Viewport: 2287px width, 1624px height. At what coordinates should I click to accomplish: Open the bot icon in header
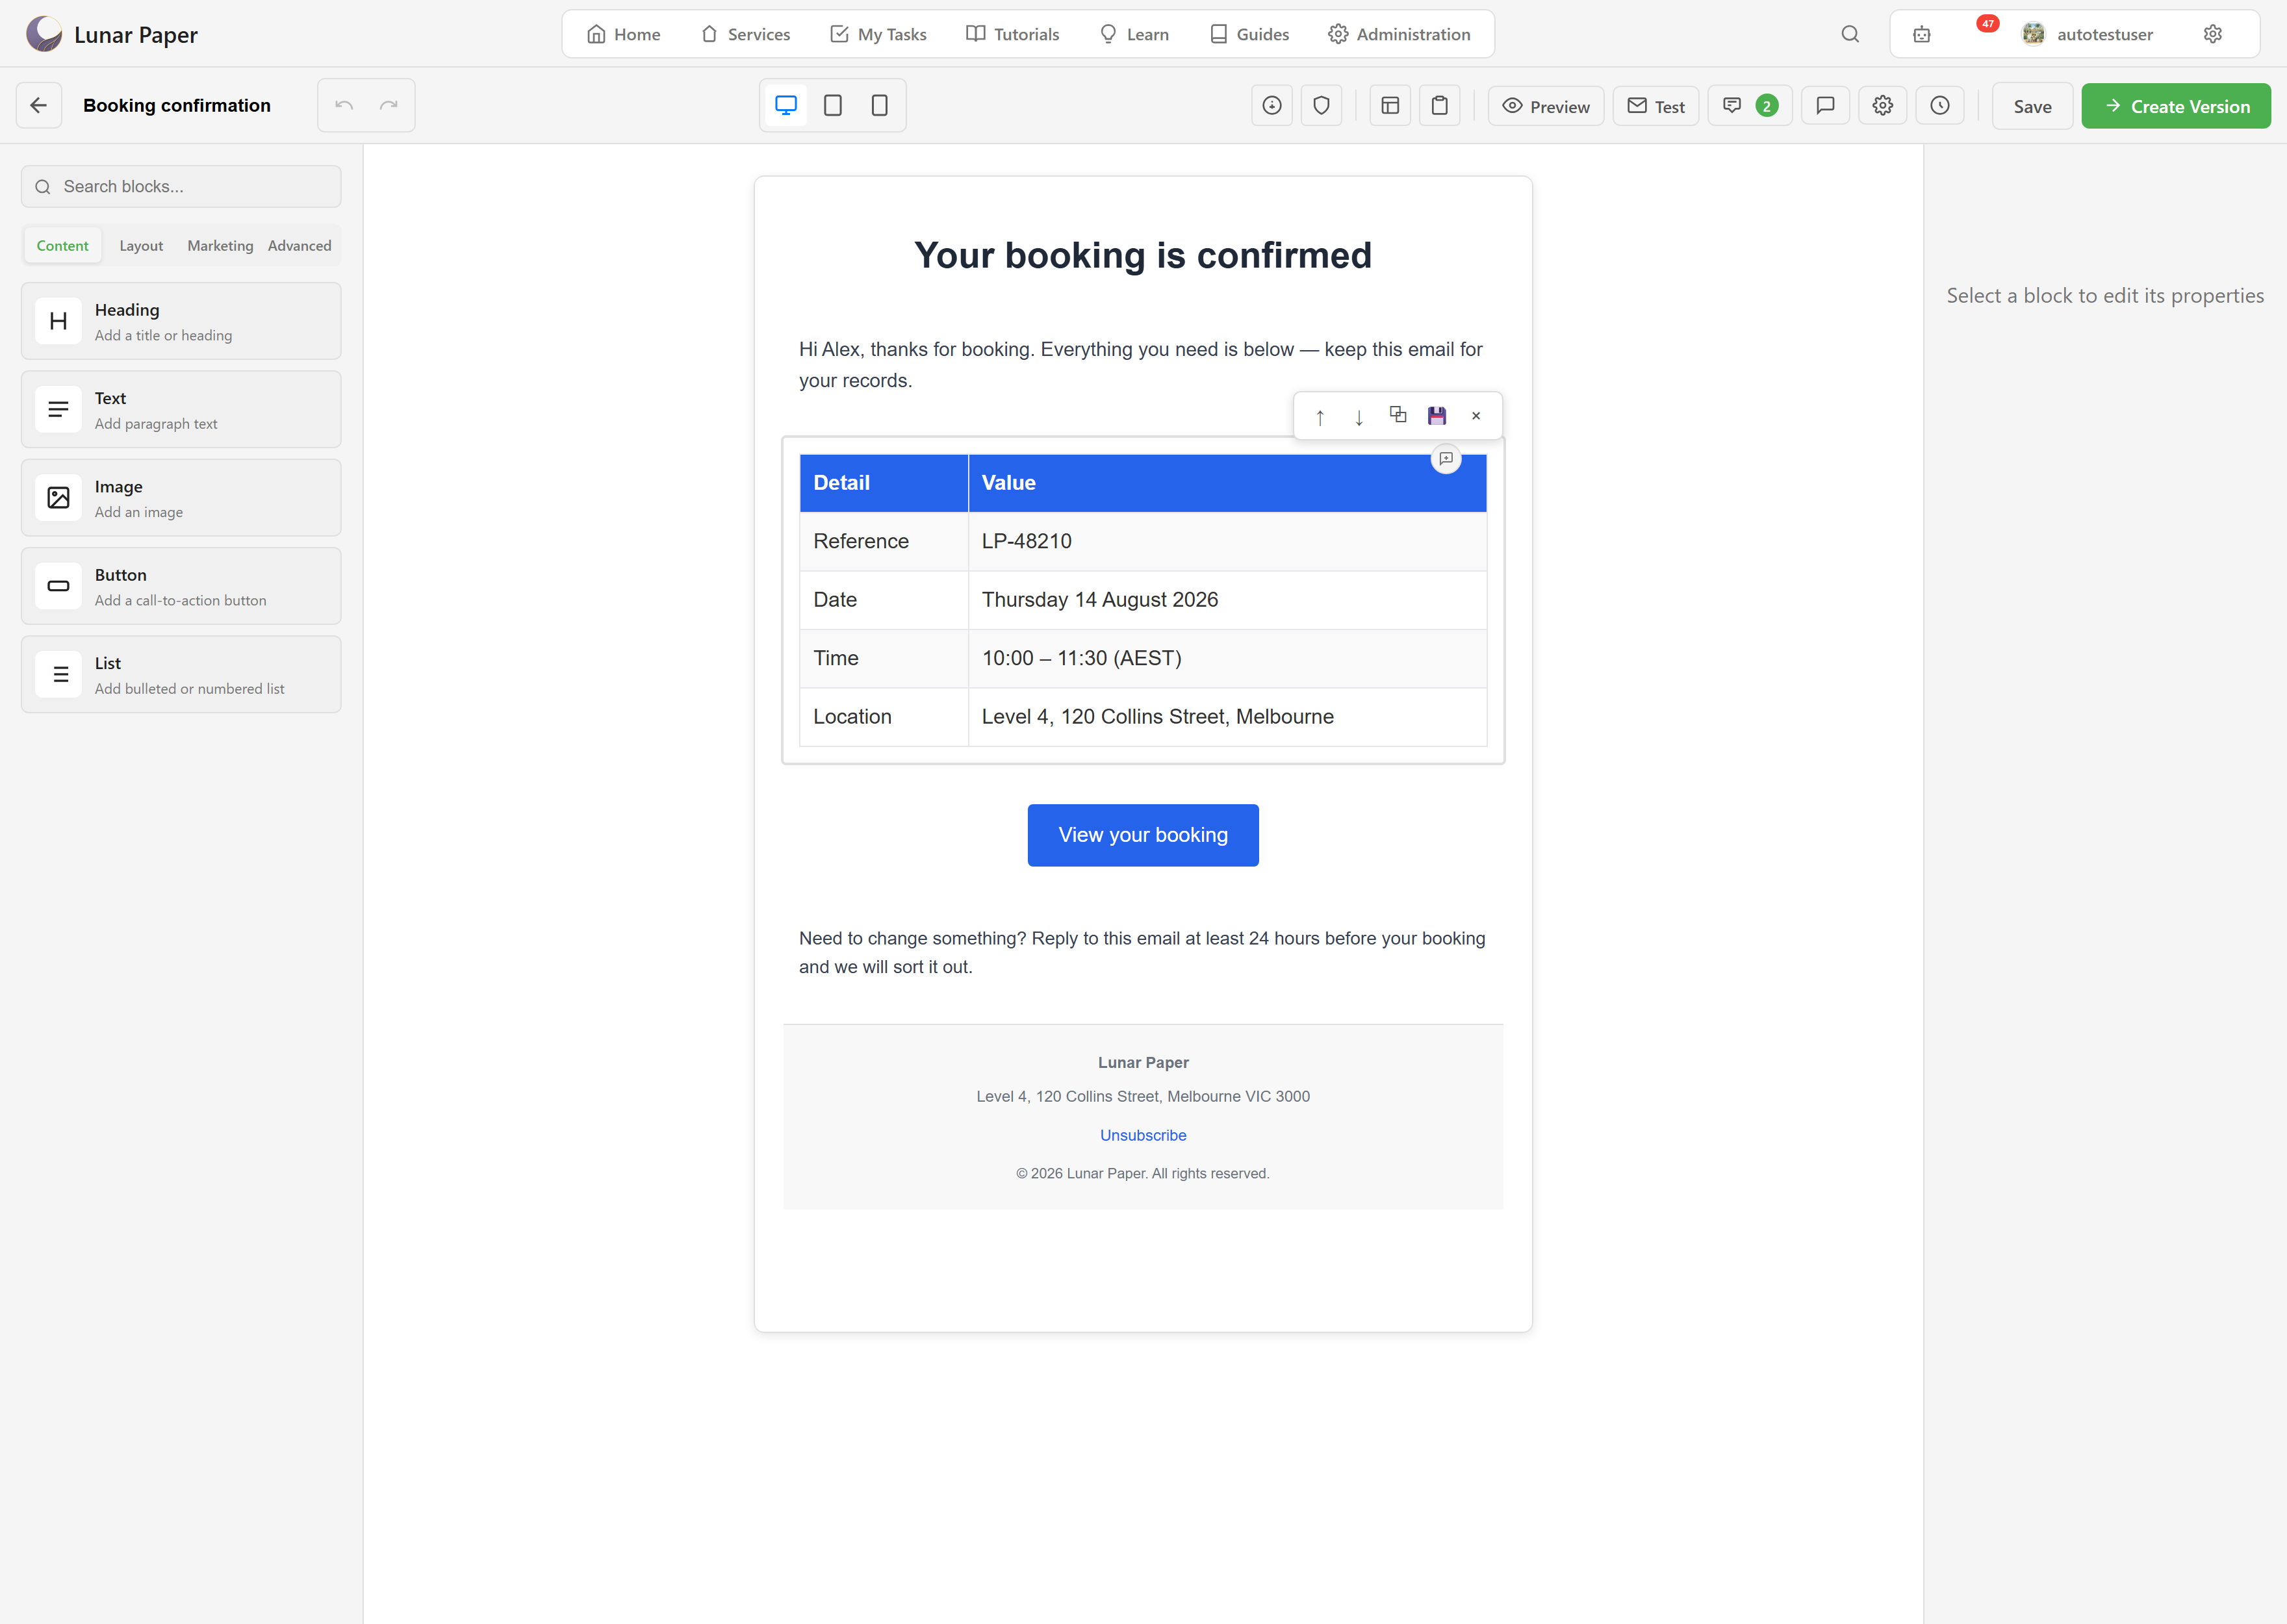point(1922,34)
